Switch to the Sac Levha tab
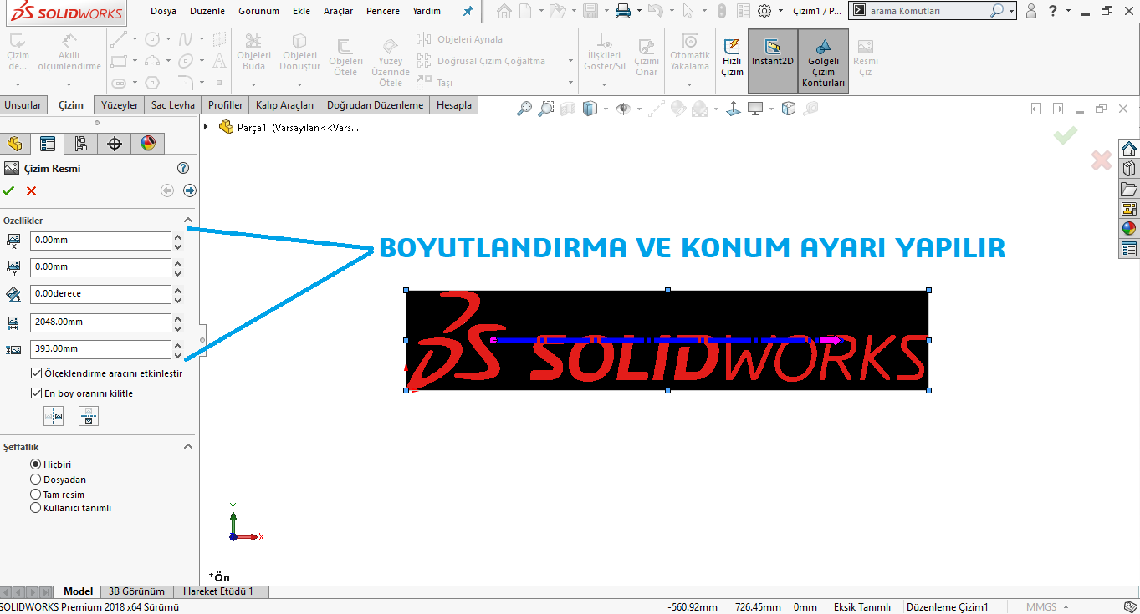This screenshot has height=614, width=1140. point(172,105)
